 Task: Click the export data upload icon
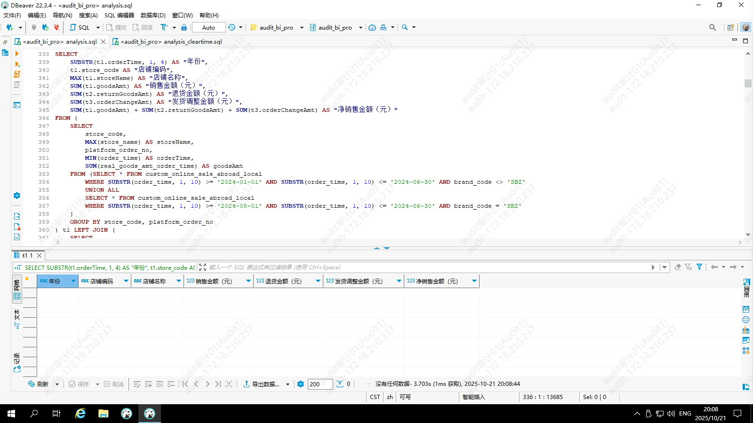coord(246,384)
